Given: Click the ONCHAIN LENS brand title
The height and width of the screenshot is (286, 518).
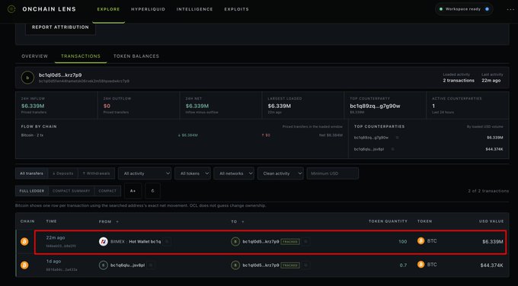Looking at the screenshot, I should [x=50, y=9].
